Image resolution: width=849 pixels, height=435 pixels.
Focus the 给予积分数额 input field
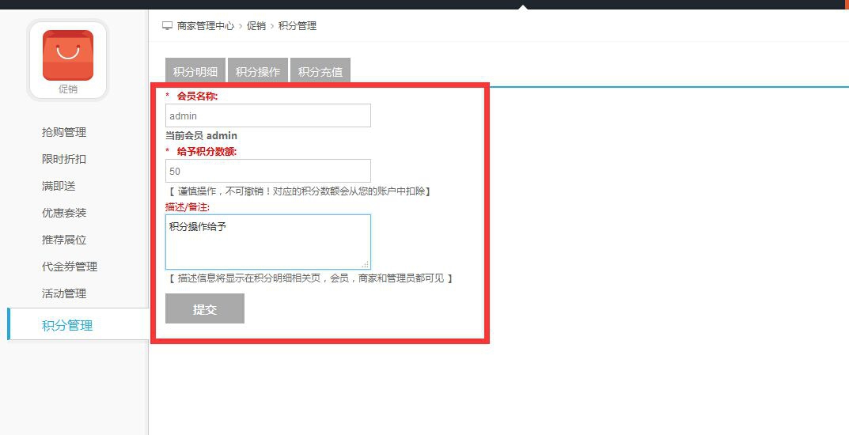tap(268, 171)
